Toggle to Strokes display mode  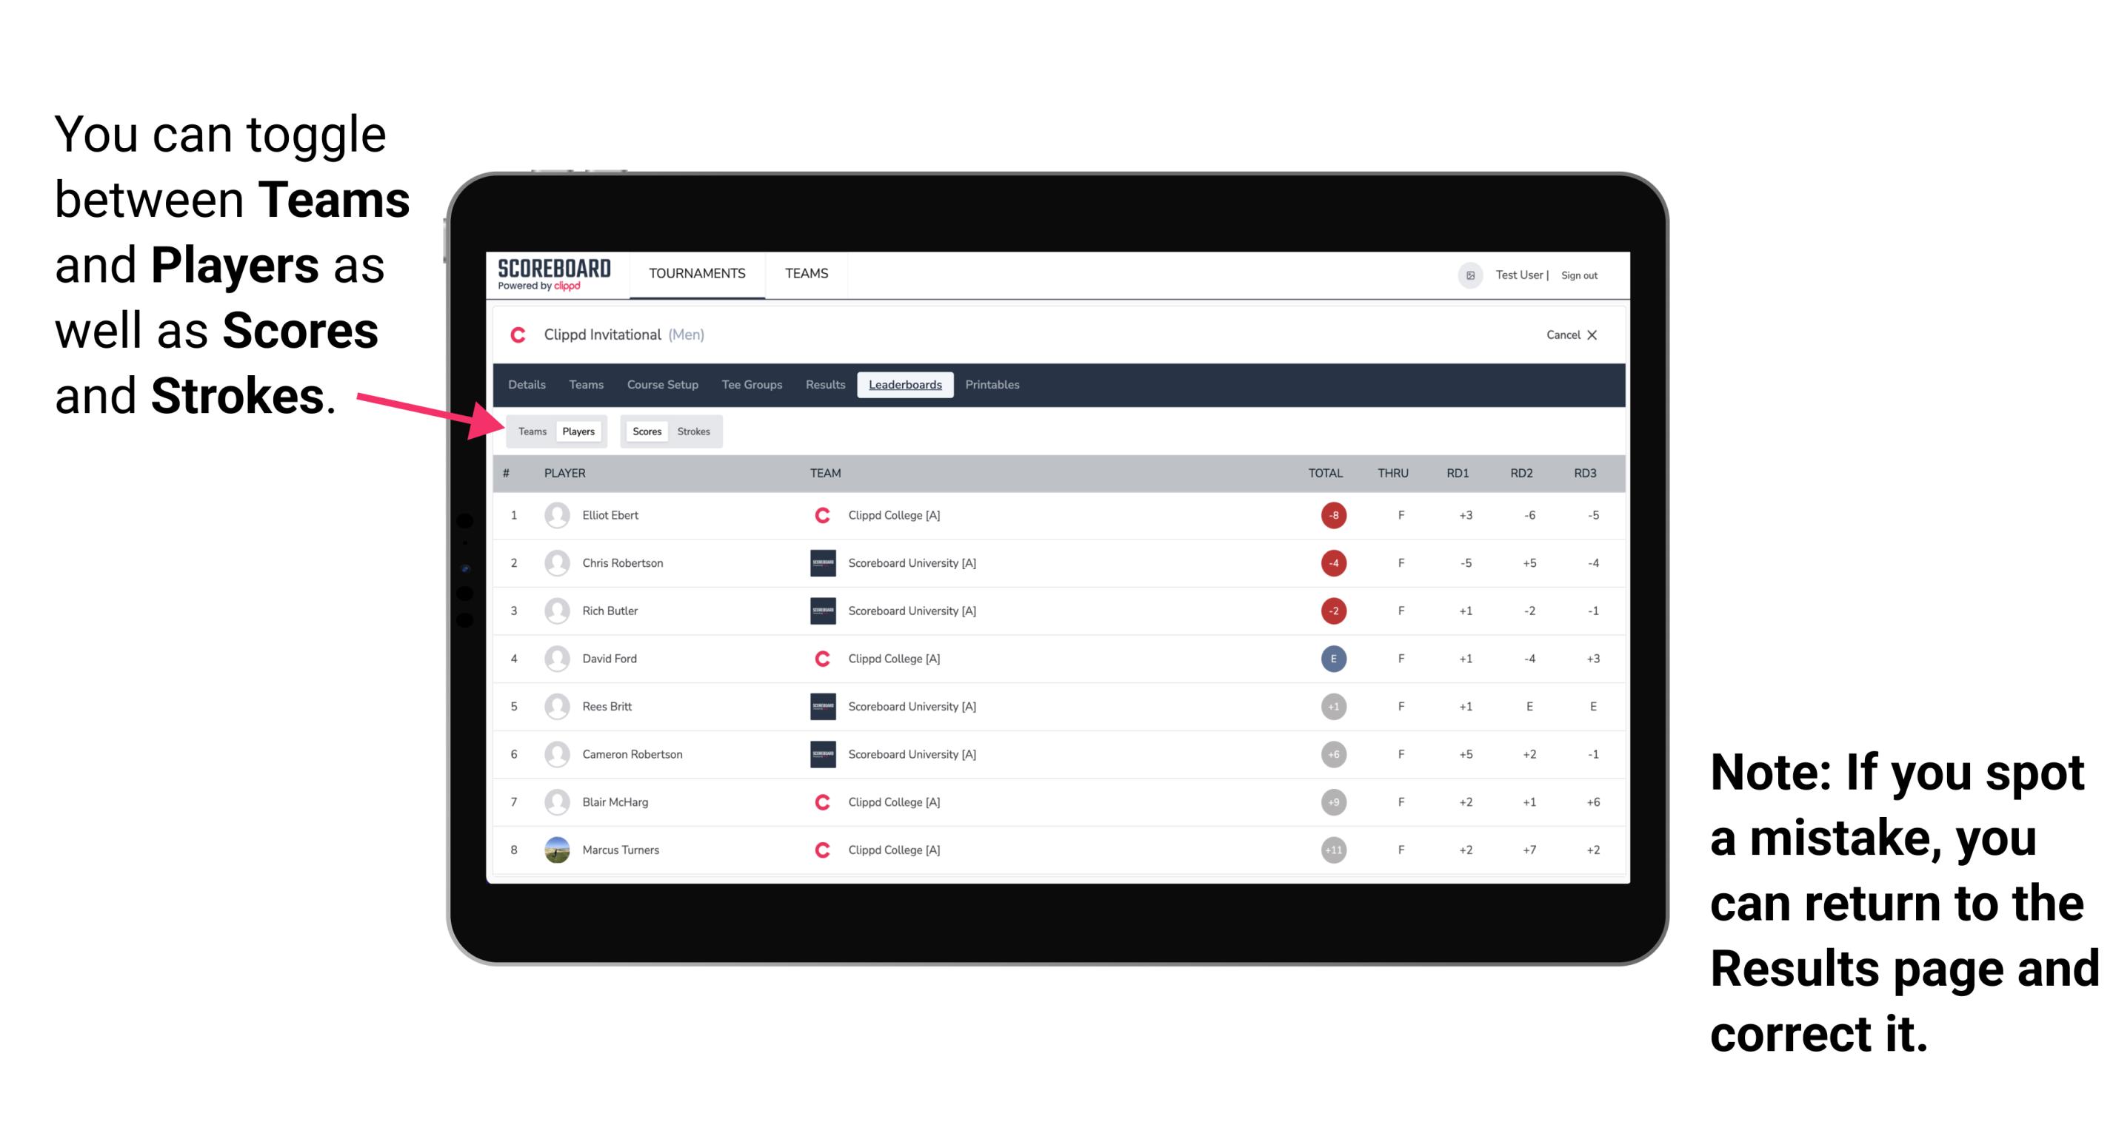[x=695, y=429]
